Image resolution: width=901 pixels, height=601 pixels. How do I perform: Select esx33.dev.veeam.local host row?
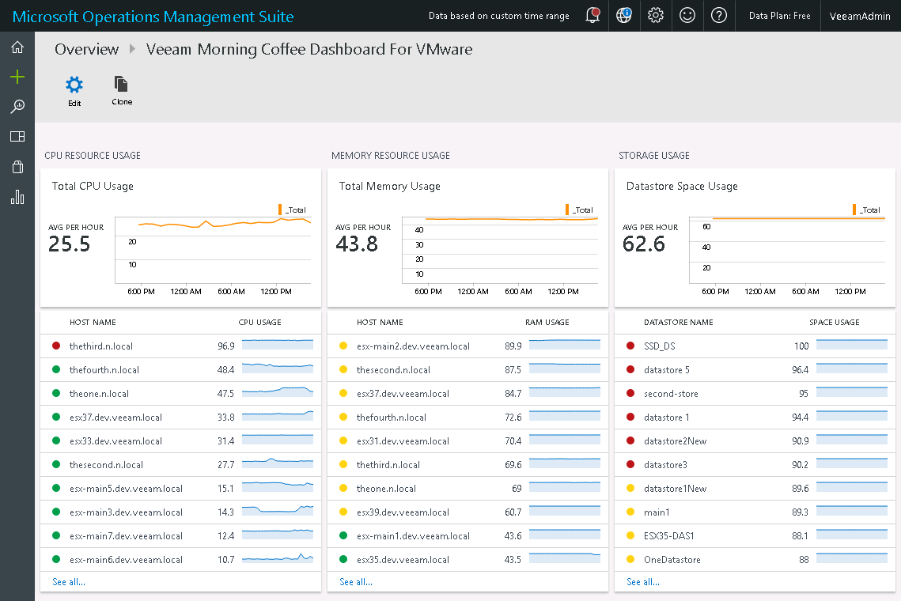point(180,440)
